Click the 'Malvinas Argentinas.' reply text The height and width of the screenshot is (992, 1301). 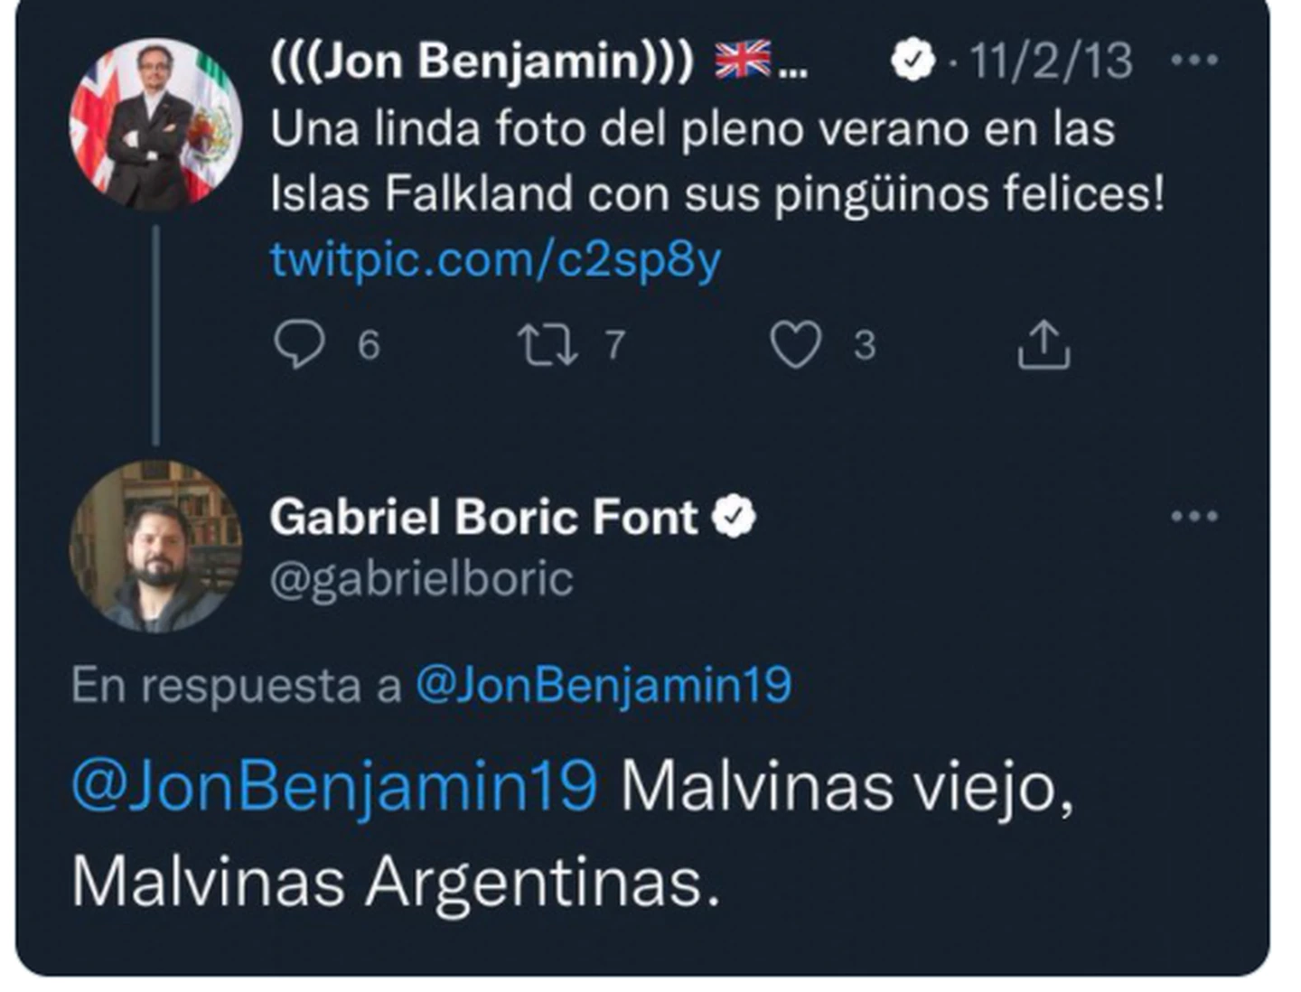click(396, 881)
